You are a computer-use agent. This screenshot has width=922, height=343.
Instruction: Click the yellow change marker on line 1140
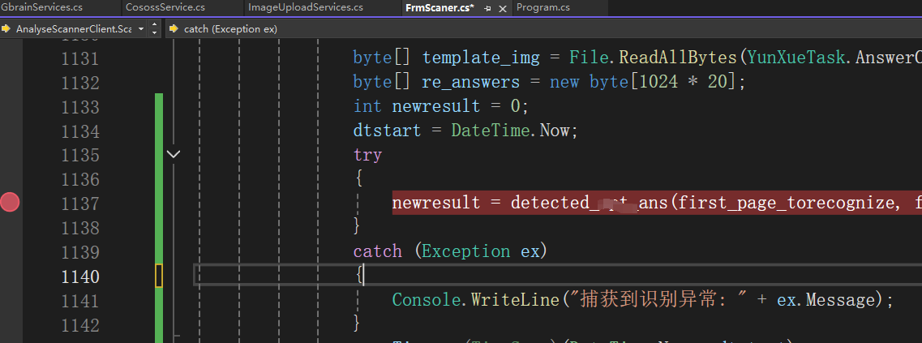pos(159,276)
